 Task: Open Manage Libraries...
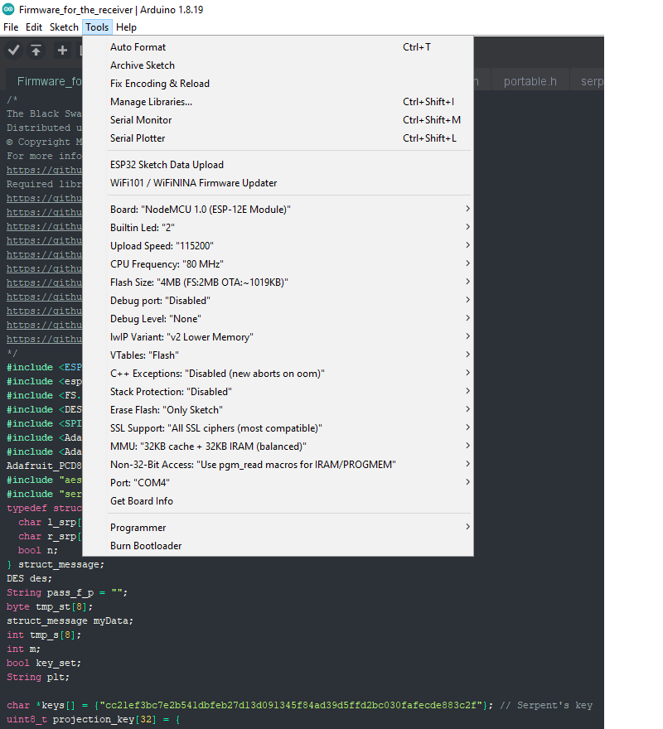[x=278, y=102]
